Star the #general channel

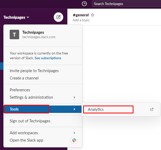(93, 15)
